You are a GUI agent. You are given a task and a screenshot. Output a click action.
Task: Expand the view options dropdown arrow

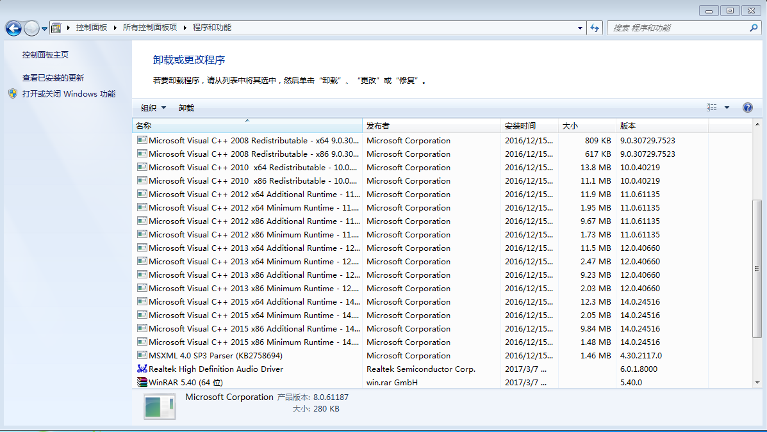(x=727, y=108)
